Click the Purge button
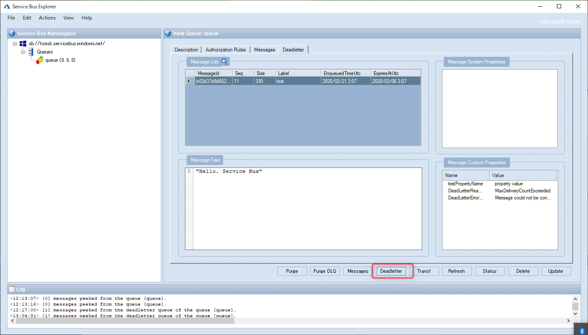This screenshot has height=335, width=588. 292,271
